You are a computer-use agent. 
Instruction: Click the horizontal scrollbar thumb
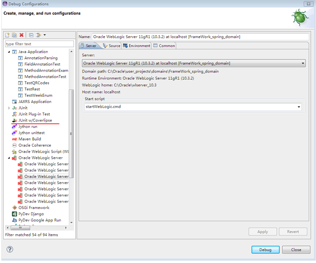click(x=20, y=228)
